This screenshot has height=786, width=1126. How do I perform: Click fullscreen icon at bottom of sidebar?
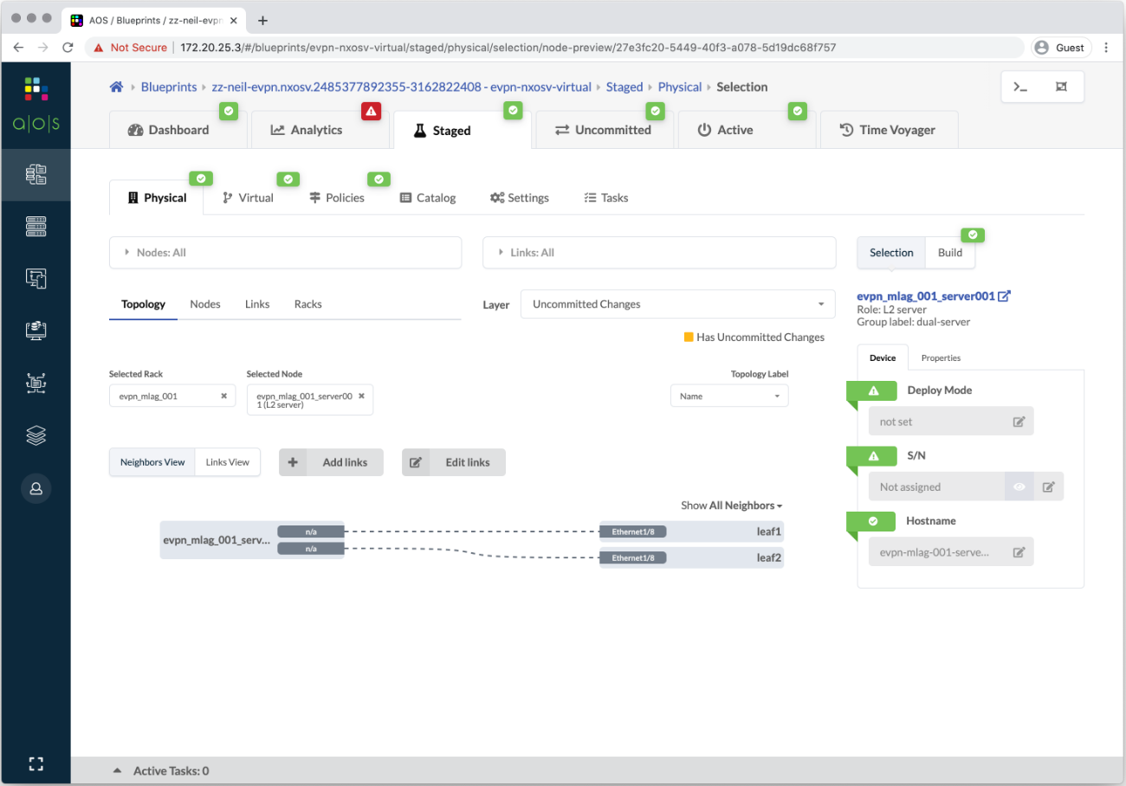pos(36,763)
